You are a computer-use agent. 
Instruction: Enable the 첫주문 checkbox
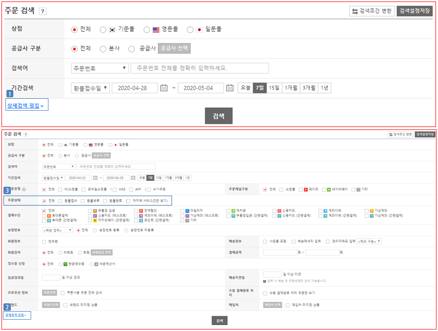pos(44,242)
